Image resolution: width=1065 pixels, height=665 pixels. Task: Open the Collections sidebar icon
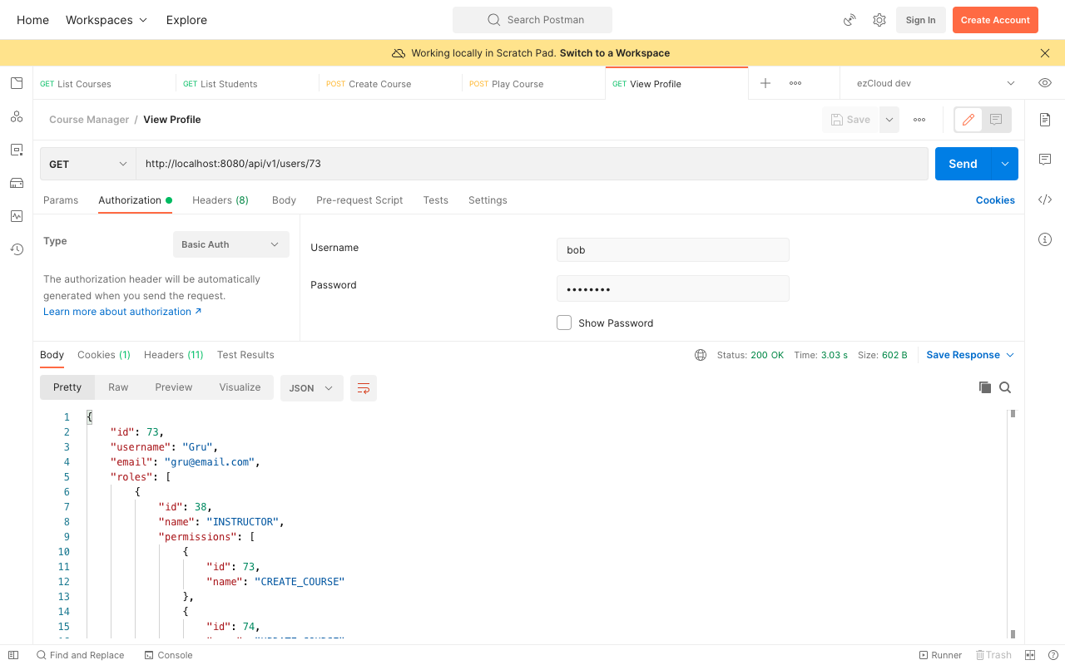coord(17,83)
